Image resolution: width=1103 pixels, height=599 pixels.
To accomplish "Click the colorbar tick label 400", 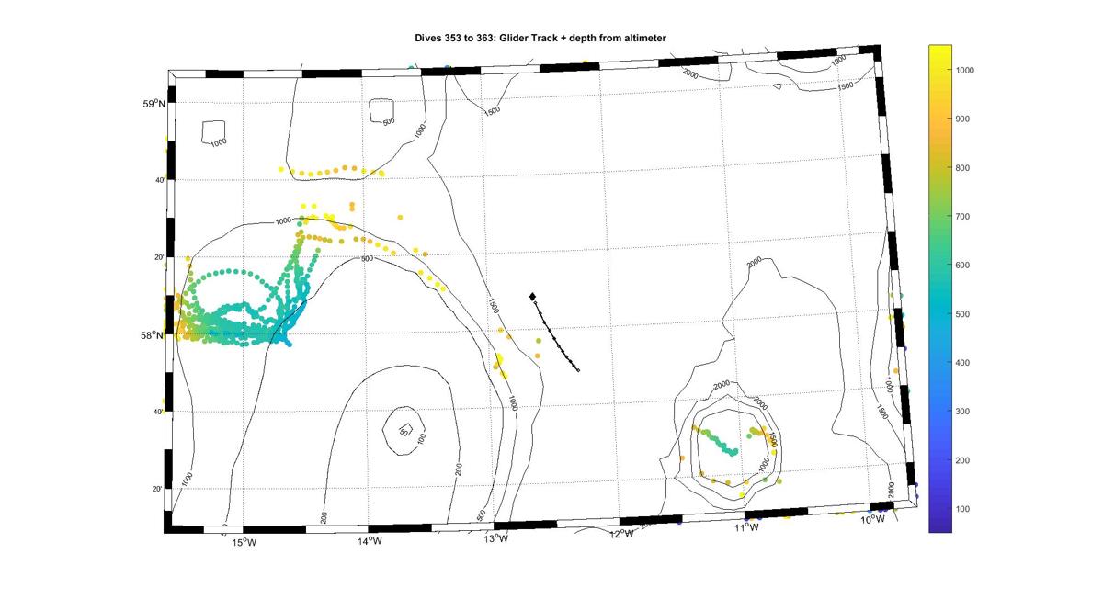I will tap(963, 363).
